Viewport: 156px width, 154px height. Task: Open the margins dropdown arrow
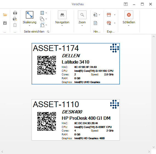pyautogui.click(x=46, y=13)
